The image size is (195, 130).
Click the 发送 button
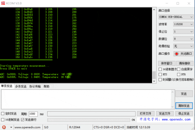click(x=184, y=94)
